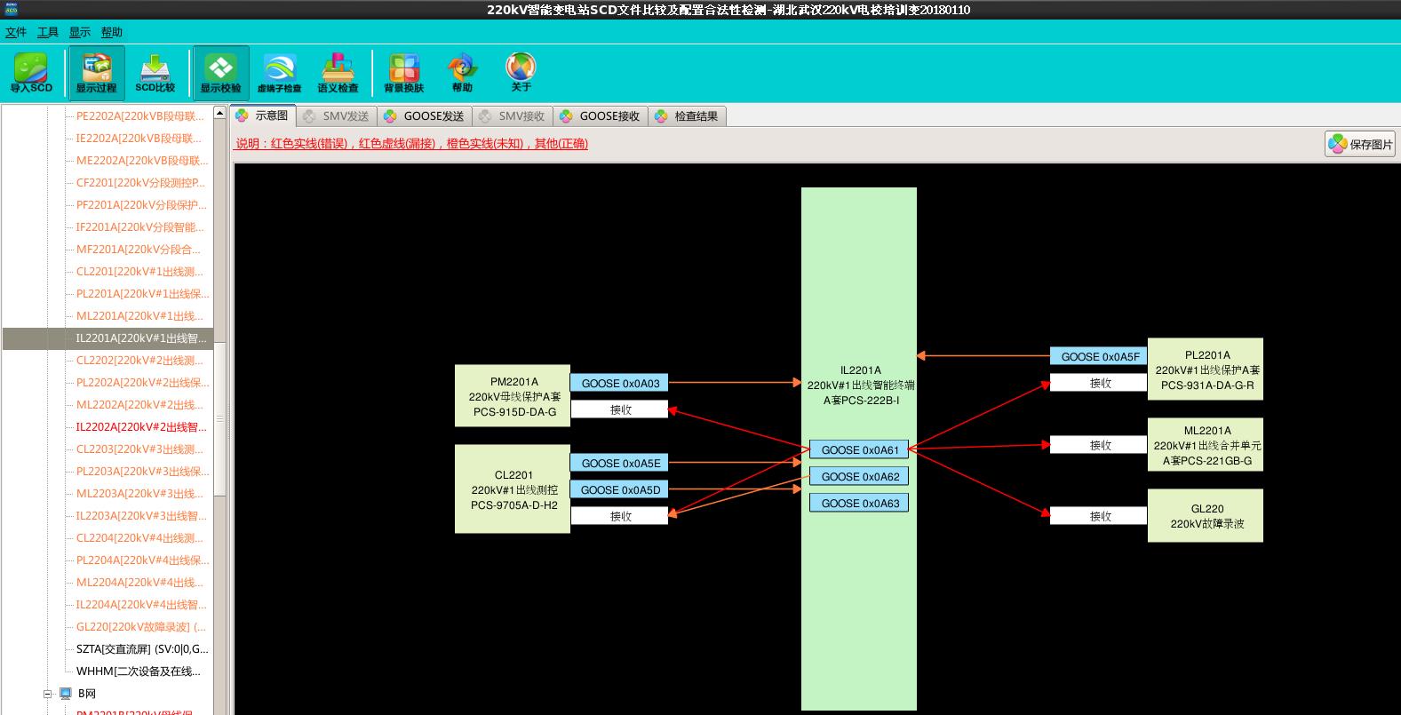Open the SCD比较 tool

point(155,73)
